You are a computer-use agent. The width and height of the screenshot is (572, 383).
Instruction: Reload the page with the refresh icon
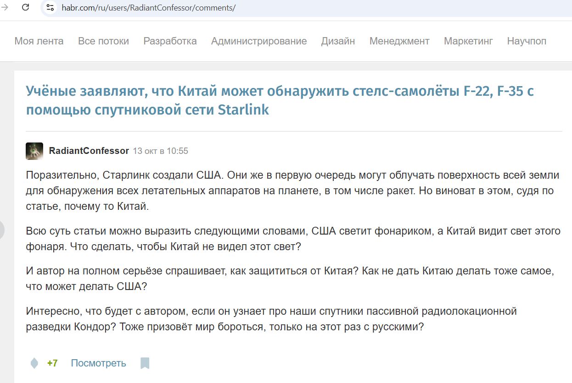(x=26, y=7)
